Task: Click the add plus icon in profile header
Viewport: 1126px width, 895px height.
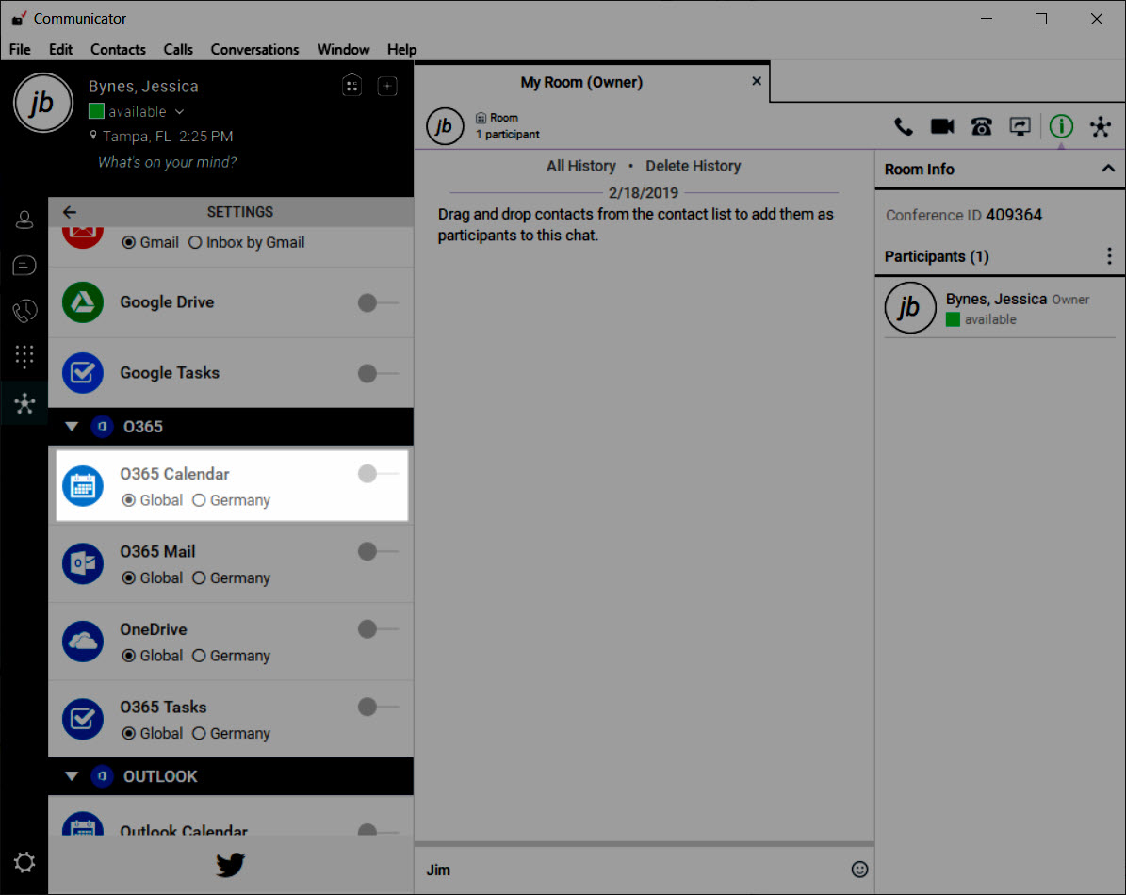Action: coord(387,86)
